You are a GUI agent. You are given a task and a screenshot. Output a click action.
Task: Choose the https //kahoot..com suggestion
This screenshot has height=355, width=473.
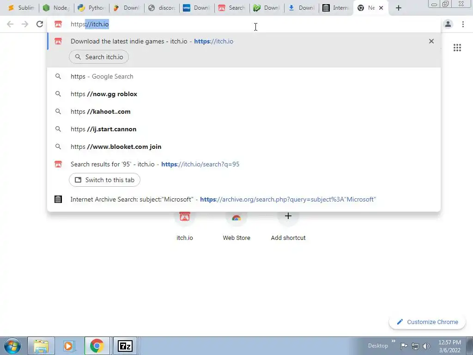point(244,111)
